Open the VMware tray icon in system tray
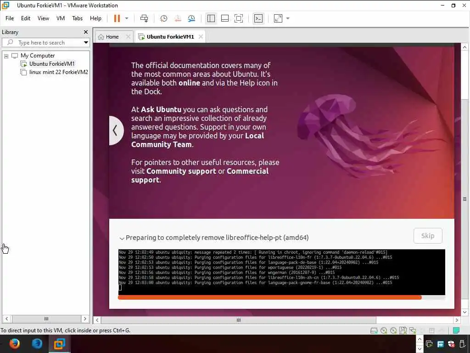 pos(429,344)
